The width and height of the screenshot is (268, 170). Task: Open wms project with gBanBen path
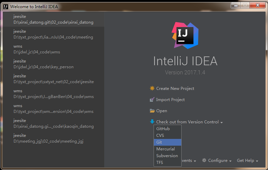[53, 94]
